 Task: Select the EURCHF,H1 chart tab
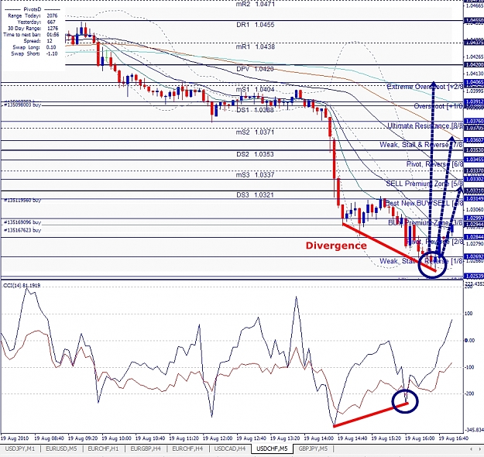pyautogui.click(x=103, y=448)
